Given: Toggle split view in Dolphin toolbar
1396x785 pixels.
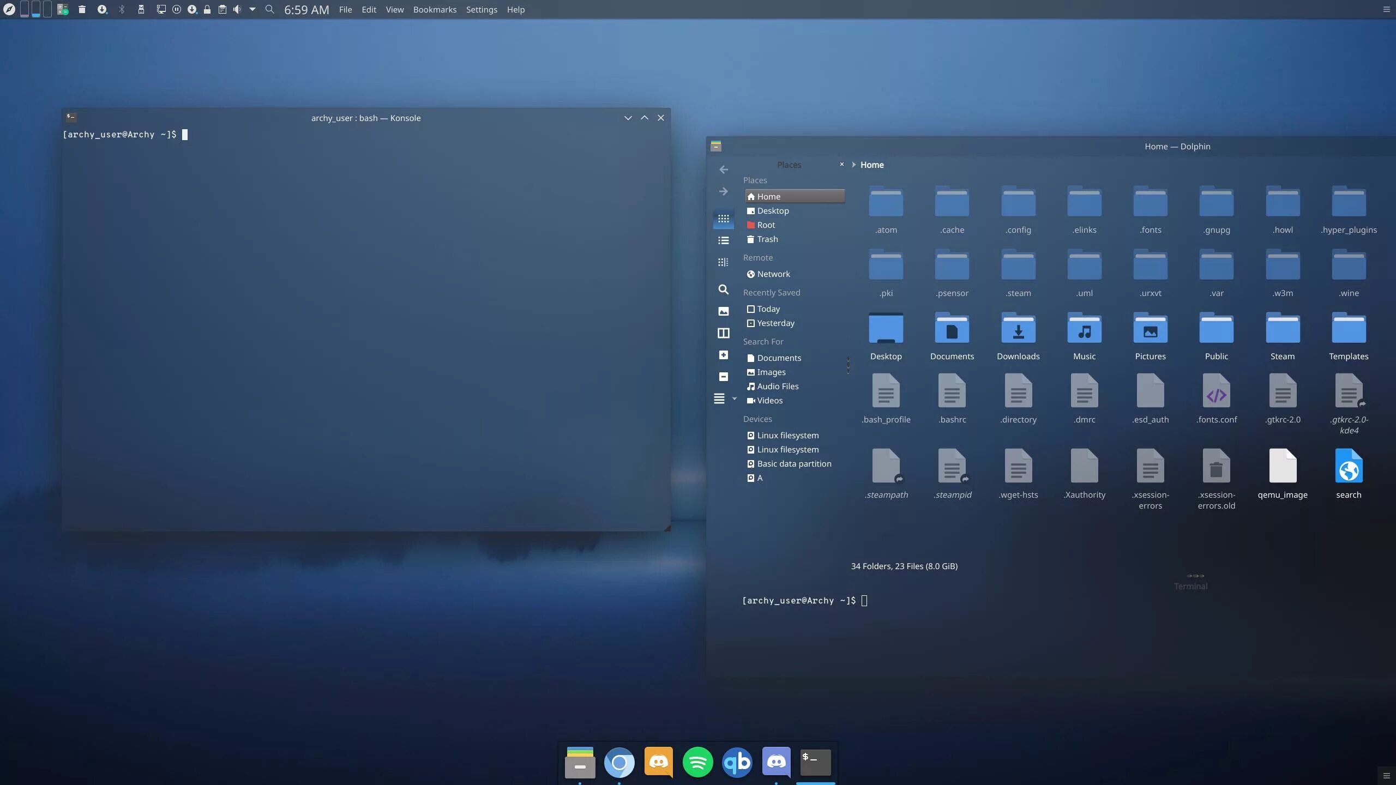Looking at the screenshot, I should tap(723, 333).
